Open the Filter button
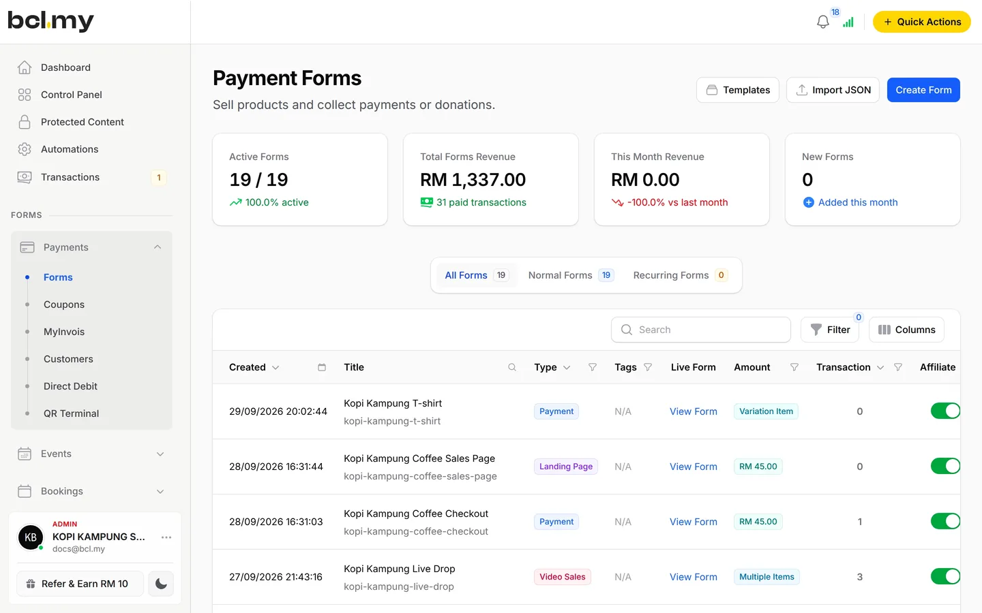Image resolution: width=982 pixels, height=613 pixels. coord(830,330)
